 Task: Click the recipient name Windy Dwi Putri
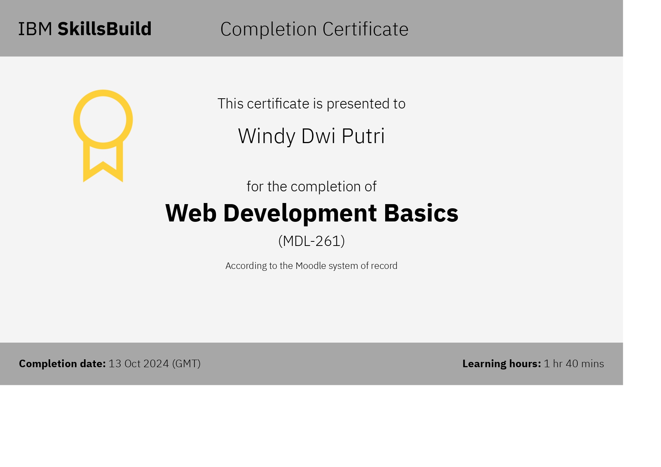(x=311, y=136)
